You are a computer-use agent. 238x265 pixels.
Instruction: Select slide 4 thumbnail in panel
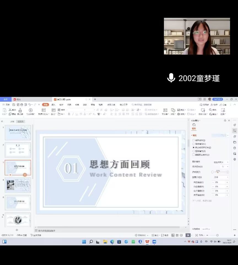tap(18, 185)
